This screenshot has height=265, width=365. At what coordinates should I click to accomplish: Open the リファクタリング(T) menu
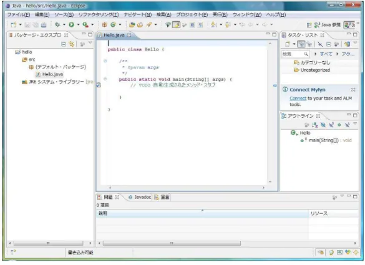pyautogui.click(x=99, y=15)
